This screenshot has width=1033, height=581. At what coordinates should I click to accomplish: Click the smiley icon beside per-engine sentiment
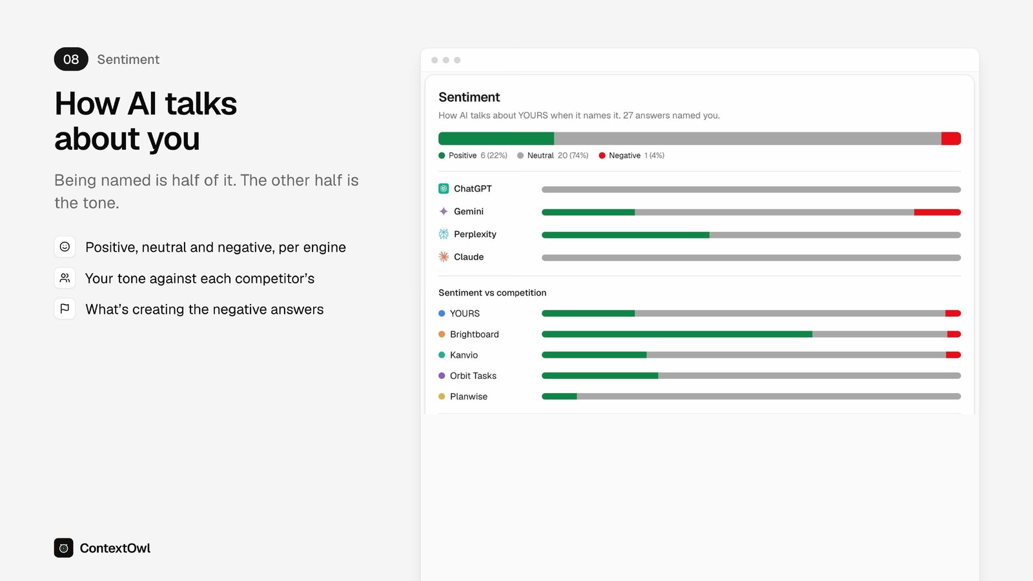pos(65,247)
